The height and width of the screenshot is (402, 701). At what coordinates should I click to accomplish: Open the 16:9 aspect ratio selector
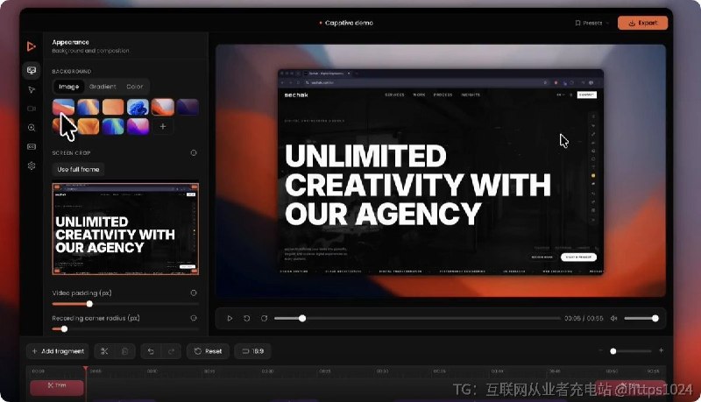pos(253,351)
